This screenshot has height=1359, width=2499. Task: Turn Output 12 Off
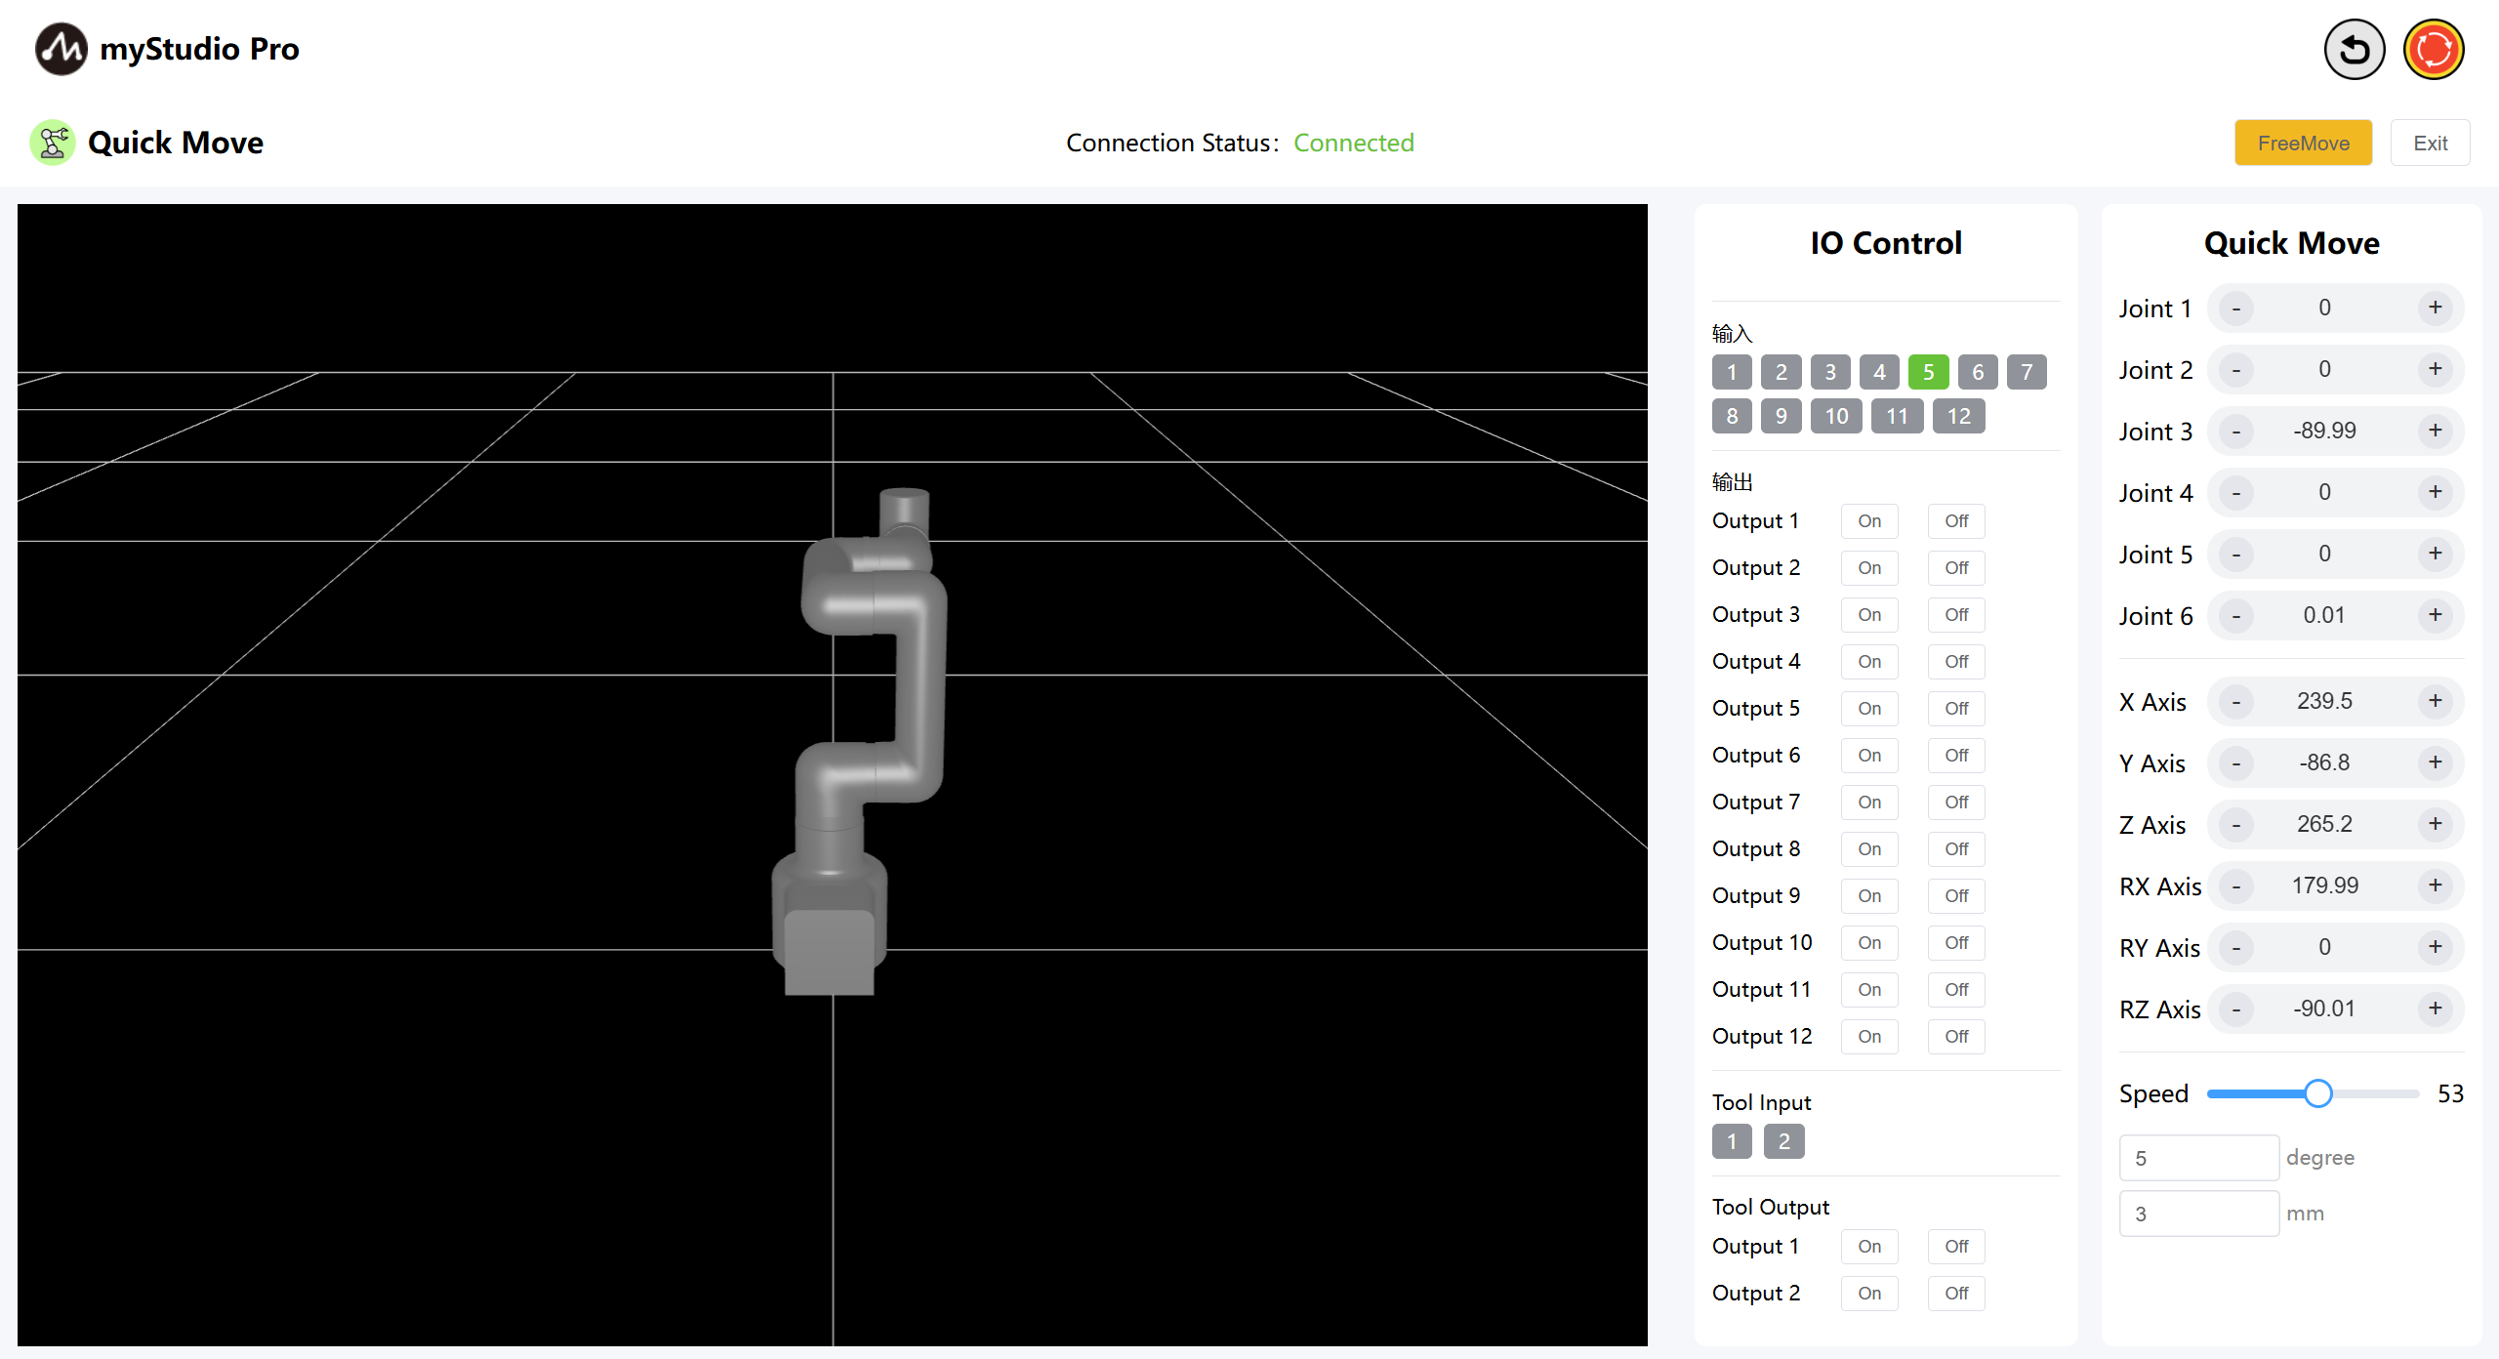[1955, 1037]
